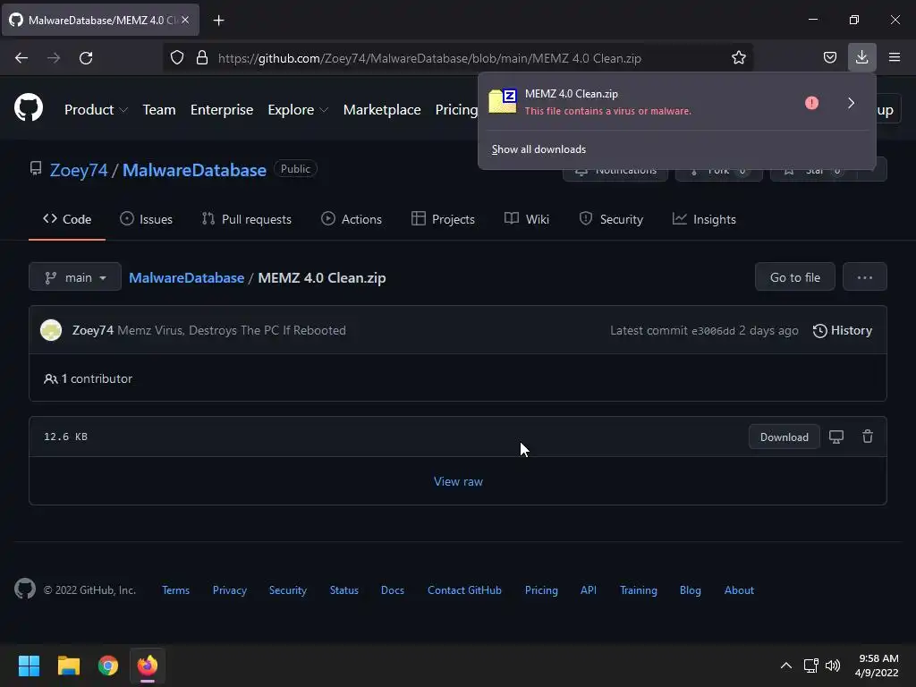
Task: Open the Insights tab
Action: [704, 219]
